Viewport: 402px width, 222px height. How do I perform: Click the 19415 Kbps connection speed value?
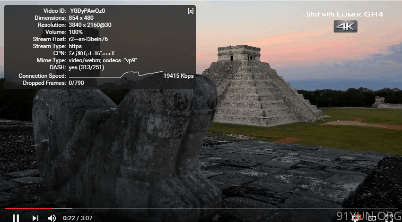coord(178,76)
